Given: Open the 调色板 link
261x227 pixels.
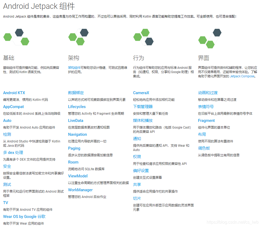Looking at the screenshot, I should click(x=204, y=148).
